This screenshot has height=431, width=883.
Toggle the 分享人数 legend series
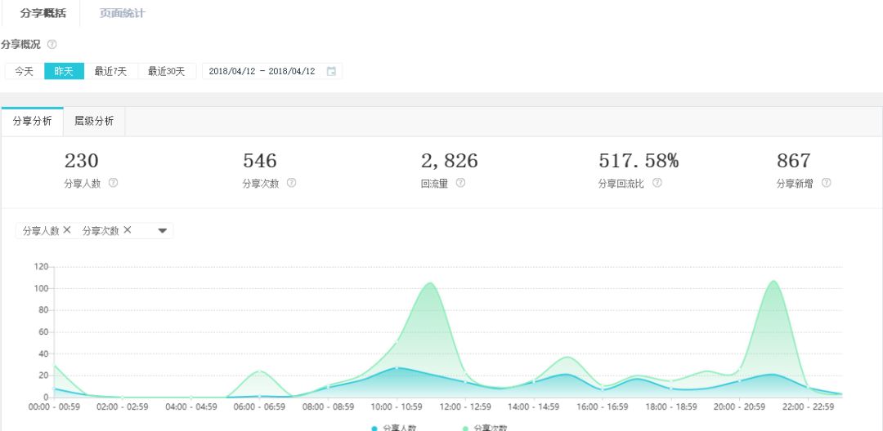394,428
